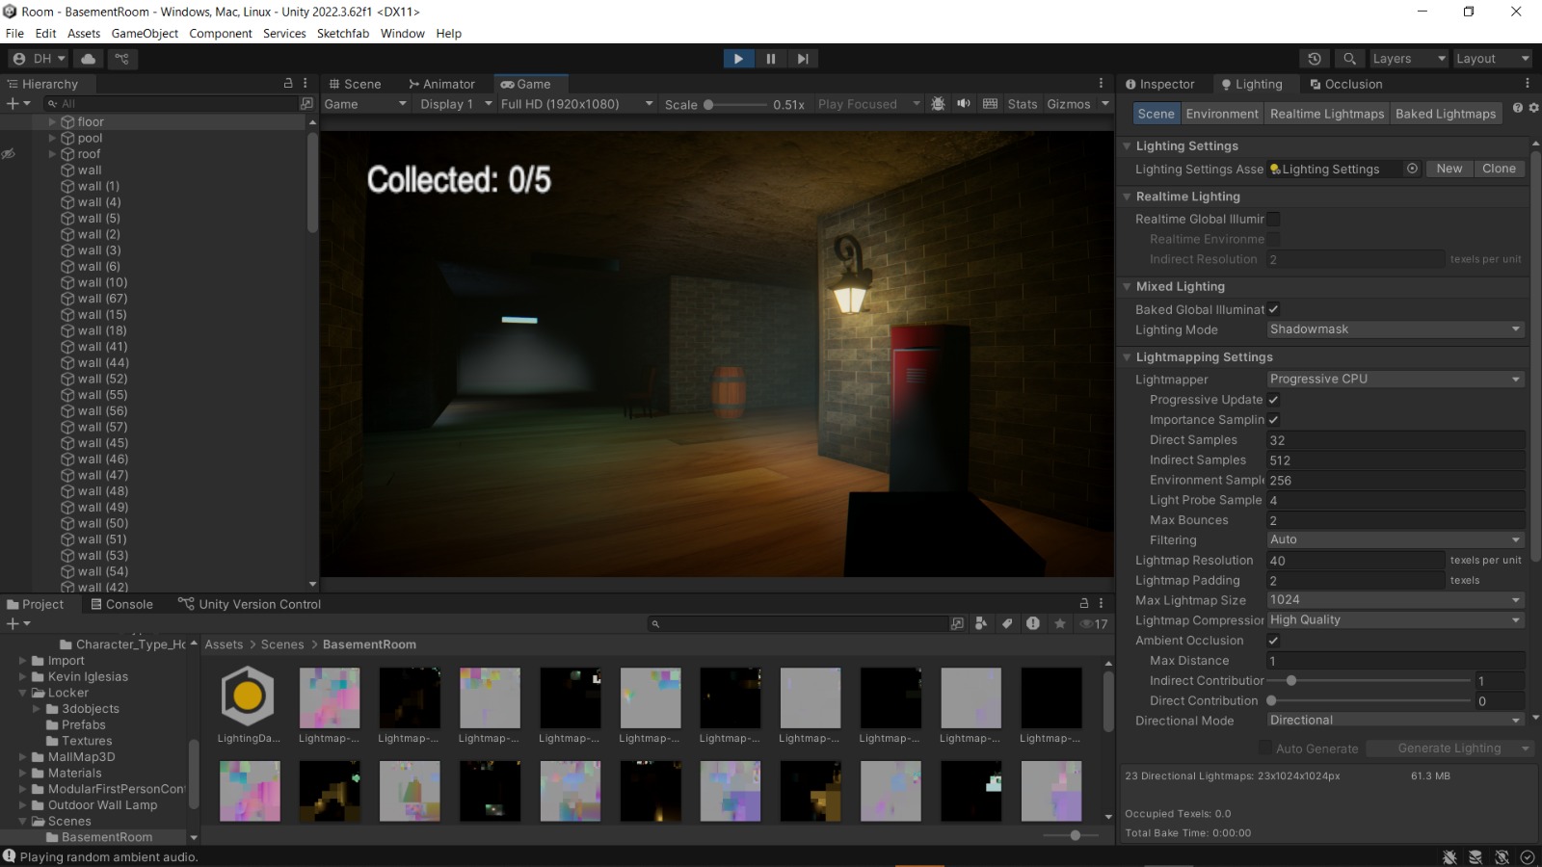Switch to the Baked Lightmaps tab
Image resolution: width=1542 pixels, height=867 pixels.
coord(1446,113)
